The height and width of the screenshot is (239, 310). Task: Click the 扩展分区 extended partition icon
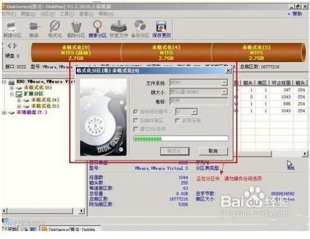tap(19, 94)
